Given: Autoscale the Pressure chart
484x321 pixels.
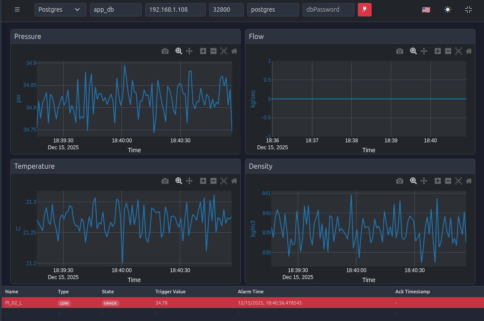Looking at the screenshot, I should coord(224,51).
